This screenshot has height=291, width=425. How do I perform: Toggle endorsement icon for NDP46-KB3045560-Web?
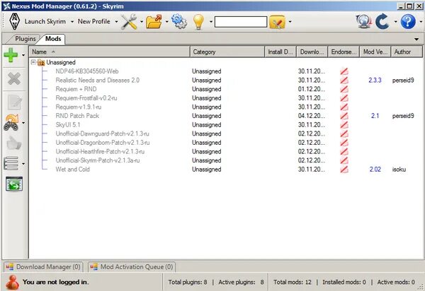344,71
